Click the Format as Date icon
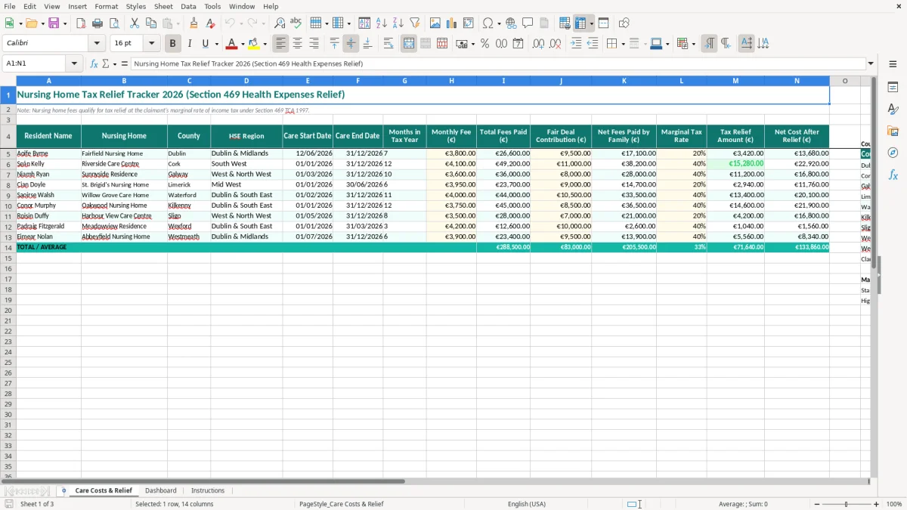Viewport: 907px width, 510px height. (518, 44)
